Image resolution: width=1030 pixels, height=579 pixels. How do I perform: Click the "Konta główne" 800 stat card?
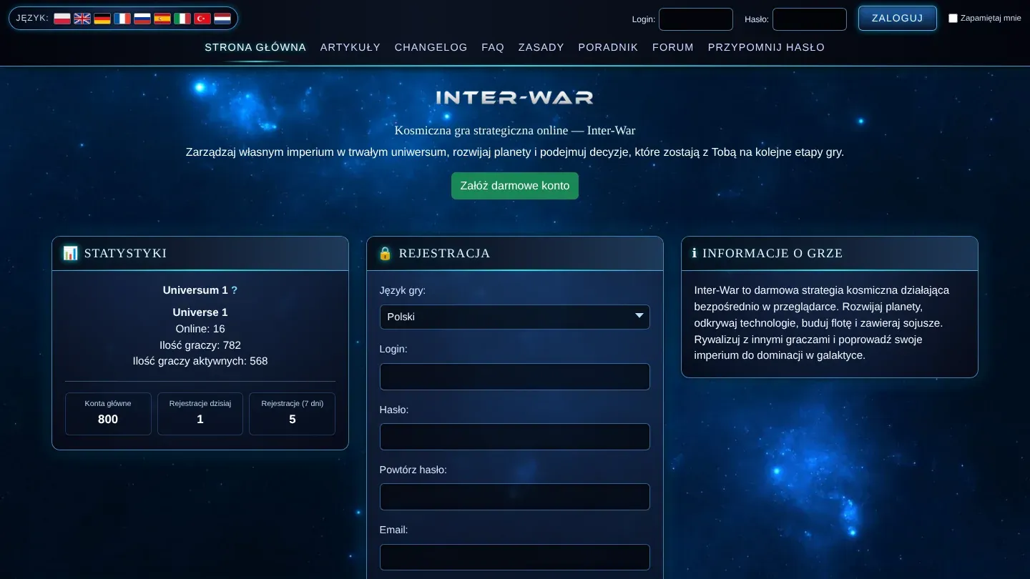[108, 413]
